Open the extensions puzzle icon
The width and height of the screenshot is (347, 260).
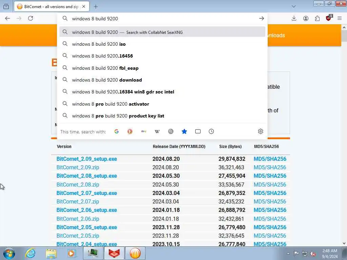point(317,18)
